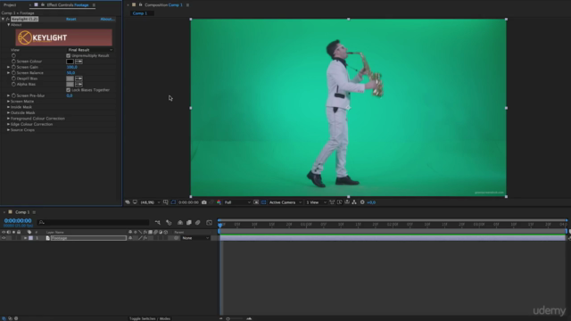This screenshot has height=321, width=571.
Task: Expand the Inside Mask group
Action: [8, 107]
